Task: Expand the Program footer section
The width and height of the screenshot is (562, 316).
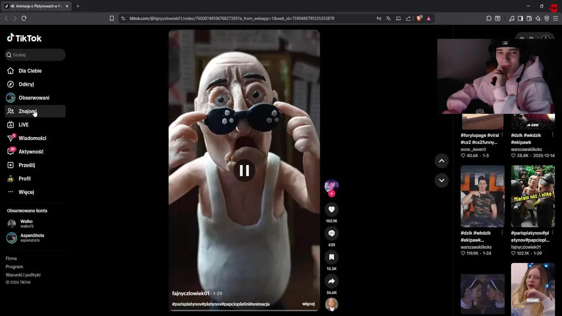Action: 14,267
